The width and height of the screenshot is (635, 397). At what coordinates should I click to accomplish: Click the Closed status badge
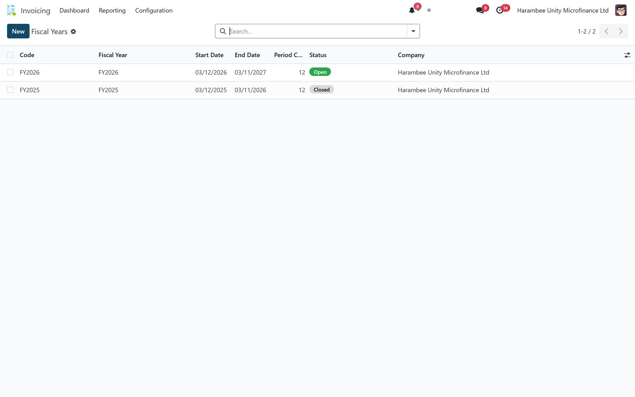click(321, 90)
